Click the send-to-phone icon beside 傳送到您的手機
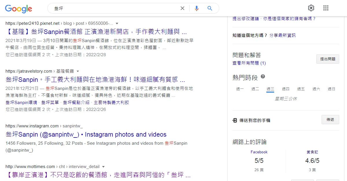 tap(235, 120)
